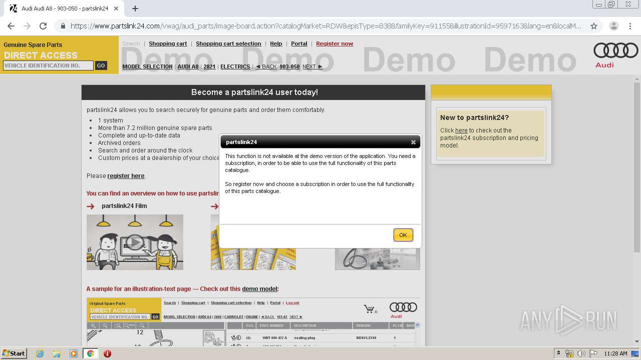
Task: Reload the page
Action: [x=43, y=26]
